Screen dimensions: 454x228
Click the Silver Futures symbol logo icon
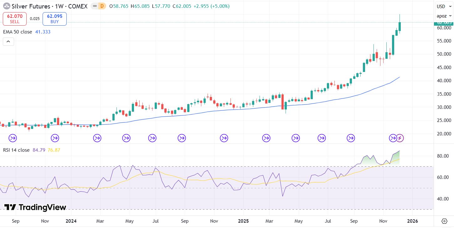[6, 6]
